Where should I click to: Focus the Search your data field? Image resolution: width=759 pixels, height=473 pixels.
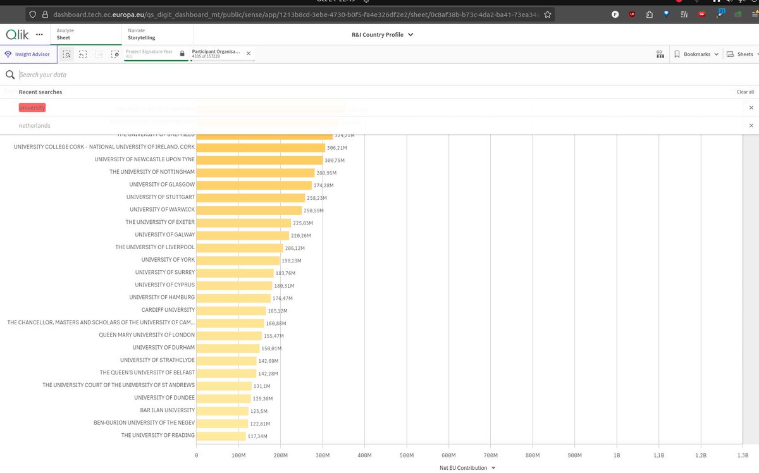click(379, 75)
